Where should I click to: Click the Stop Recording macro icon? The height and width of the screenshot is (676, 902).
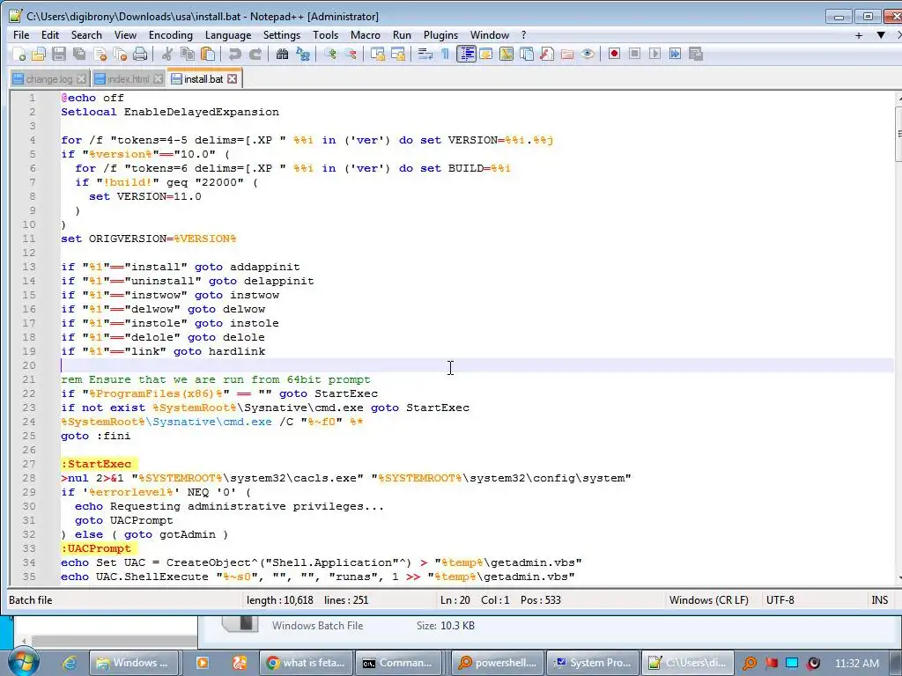(634, 54)
